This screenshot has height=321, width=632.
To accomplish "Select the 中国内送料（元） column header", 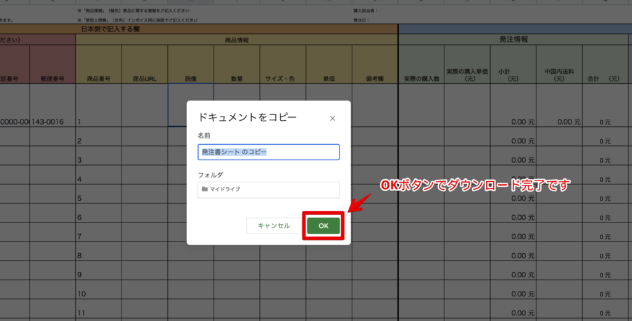I will click(x=559, y=64).
